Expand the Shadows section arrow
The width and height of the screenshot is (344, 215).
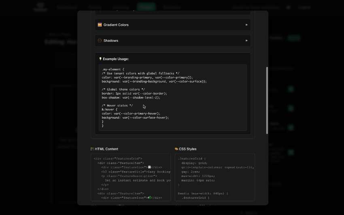pyautogui.click(x=246, y=40)
